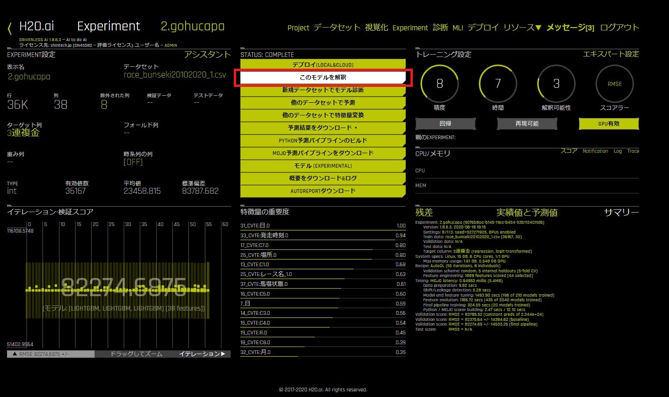Click AUTOREPORTダウンロード button
The height and width of the screenshot is (397, 669).
click(323, 191)
